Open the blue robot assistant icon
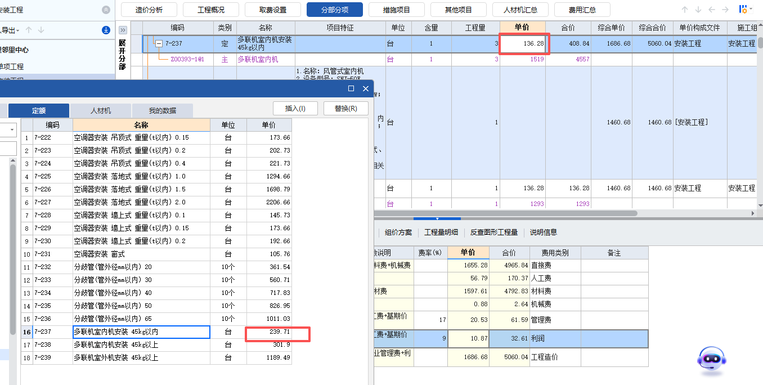763x385 pixels. click(712, 361)
